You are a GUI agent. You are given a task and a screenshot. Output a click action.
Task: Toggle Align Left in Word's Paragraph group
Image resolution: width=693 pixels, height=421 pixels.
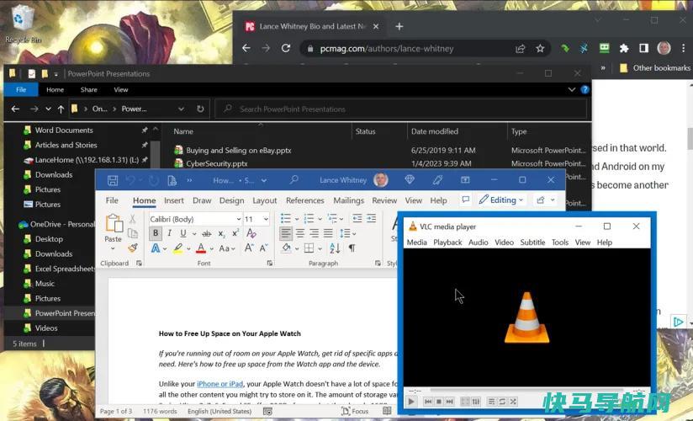(286, 233)
